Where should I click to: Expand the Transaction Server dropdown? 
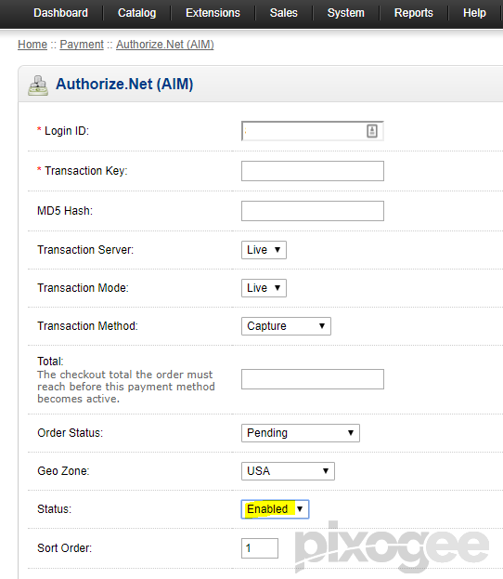pyautogui.click(x=264, y=250)
